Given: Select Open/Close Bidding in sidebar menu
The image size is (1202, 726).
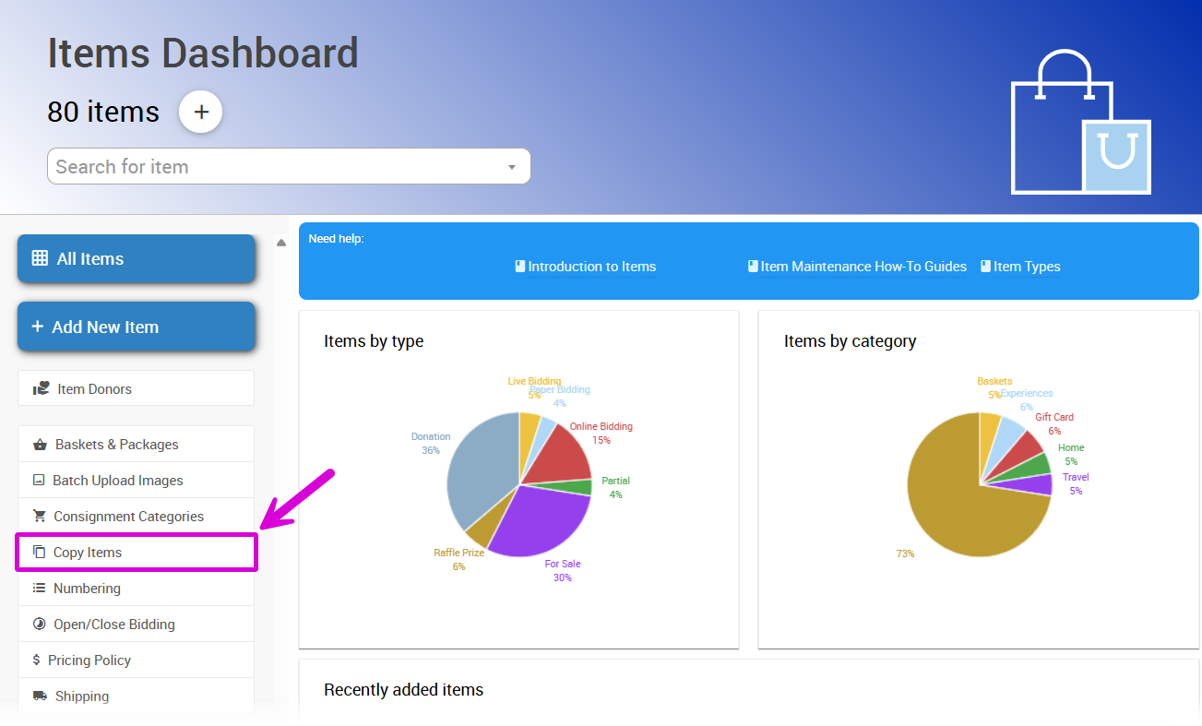Looking at the screenshot, I should tap(113, 625).
